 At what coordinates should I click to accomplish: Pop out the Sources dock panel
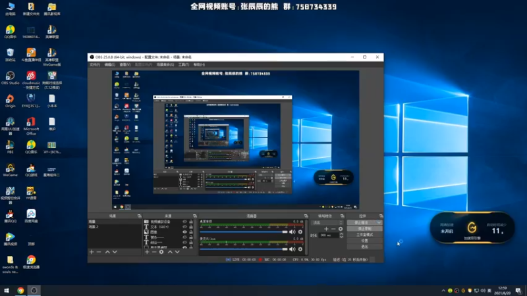point(194,216)
